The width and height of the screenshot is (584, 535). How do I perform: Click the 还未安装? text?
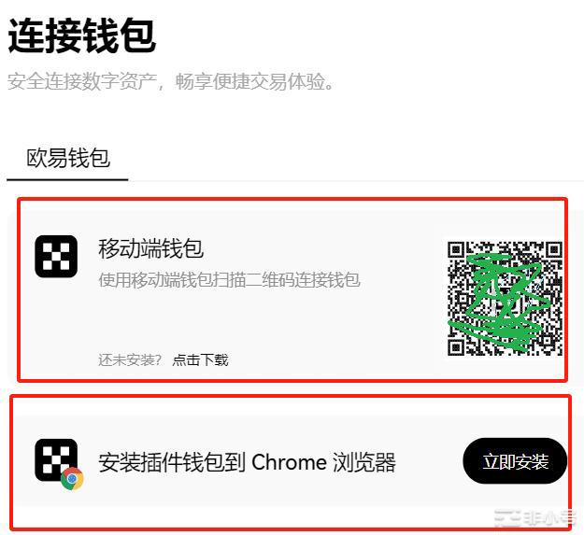pos(130,359)
